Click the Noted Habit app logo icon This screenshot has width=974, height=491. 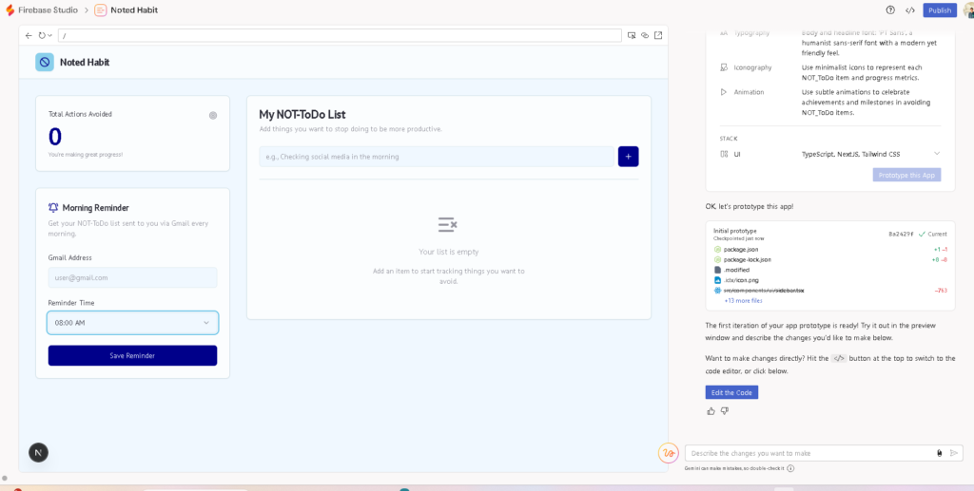[x=45, y=62]
